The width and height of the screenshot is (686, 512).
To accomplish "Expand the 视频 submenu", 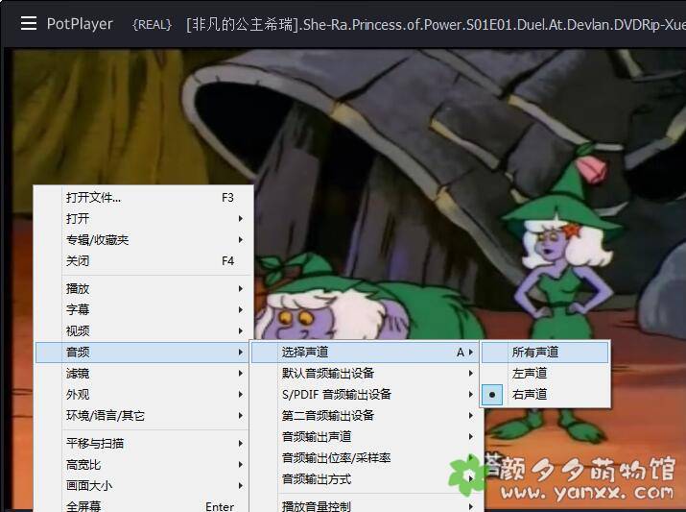I will pos(144,330).
